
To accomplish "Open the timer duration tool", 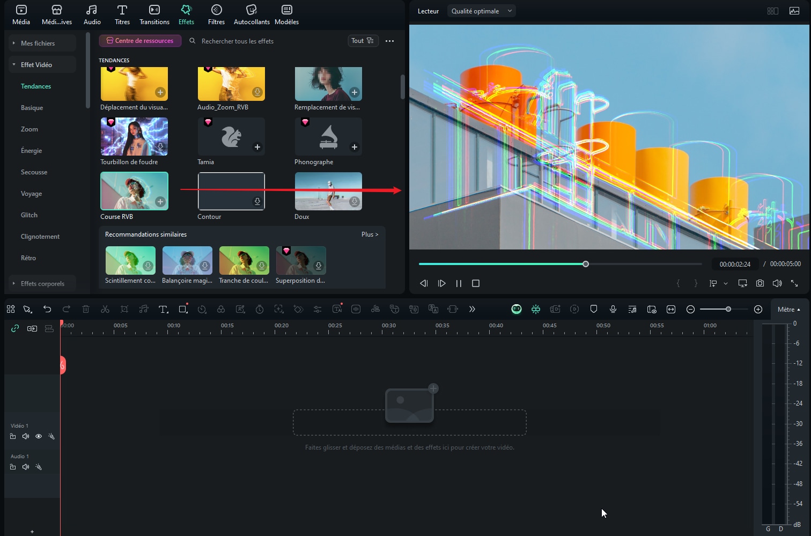I will pyautogui.click(x=260, y=309).
